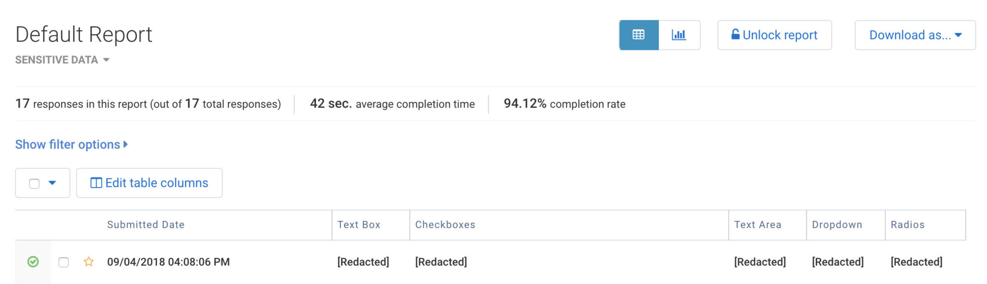Image resolution: width=987 pixels, height=284 pixels.
Task: Click Edit table columns button
Action: 149,183
